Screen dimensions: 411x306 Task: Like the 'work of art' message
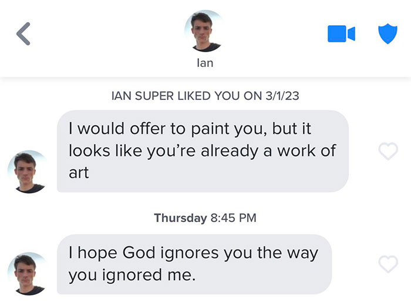point(387,152)
